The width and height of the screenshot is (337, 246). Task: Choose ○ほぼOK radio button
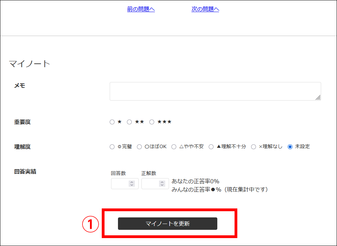tap(139, 147)
